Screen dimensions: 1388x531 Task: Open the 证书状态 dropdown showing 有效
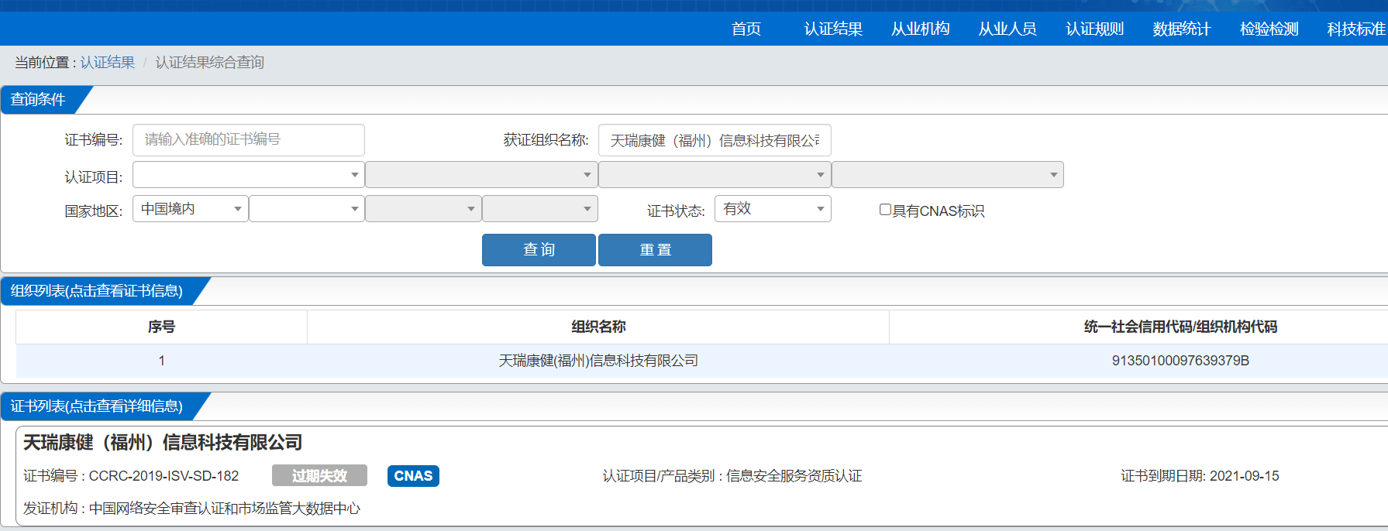pos(773,209)
